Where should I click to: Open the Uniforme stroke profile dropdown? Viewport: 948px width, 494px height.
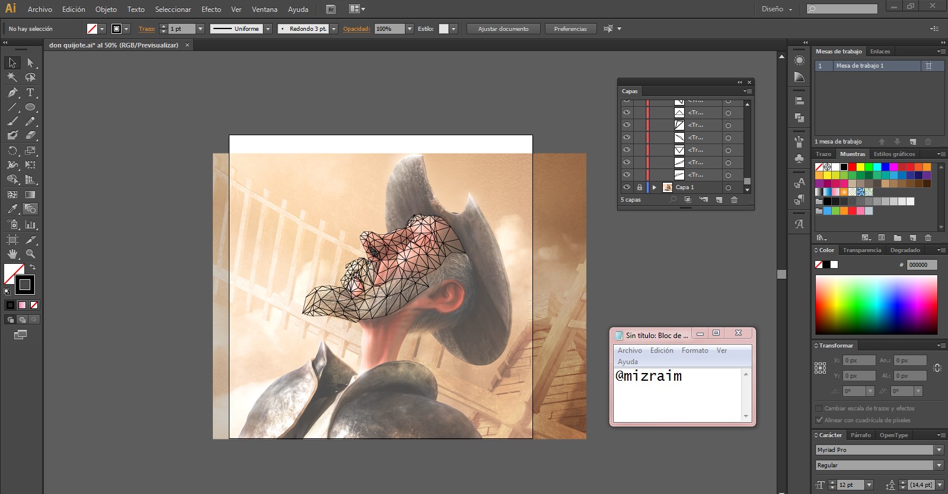pyautogui.click(x=268, y=29)
